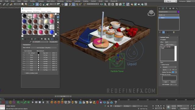Viewport: 195px width, 110px height.
Task: Open the Modifiers menu
Action: pos(33,1)
